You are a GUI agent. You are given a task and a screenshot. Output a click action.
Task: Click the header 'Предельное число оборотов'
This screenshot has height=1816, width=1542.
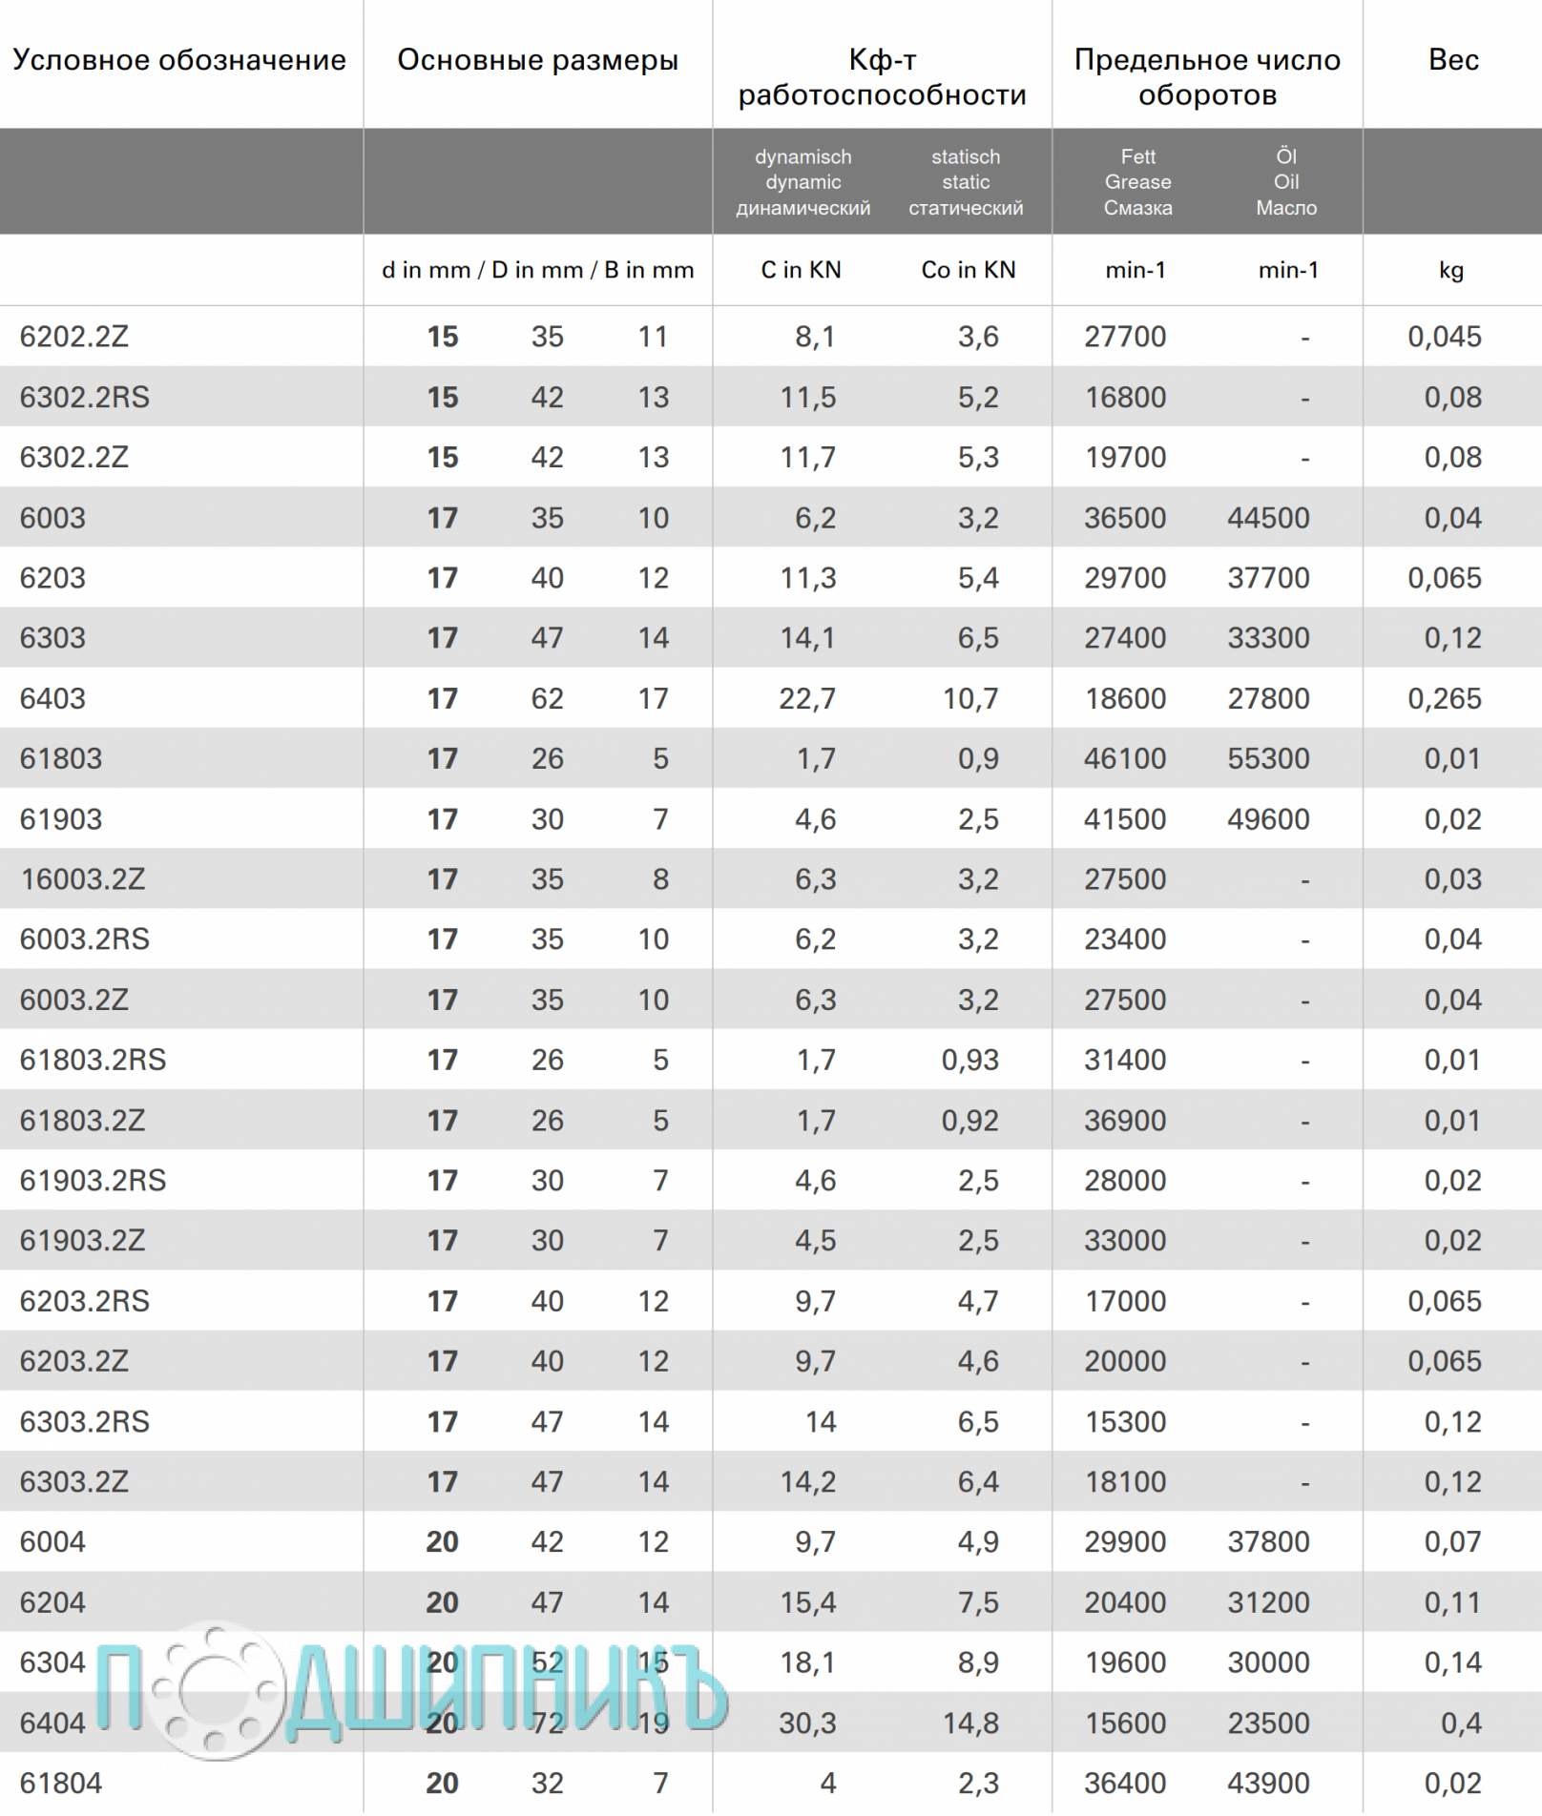(x=1208, y=77)
